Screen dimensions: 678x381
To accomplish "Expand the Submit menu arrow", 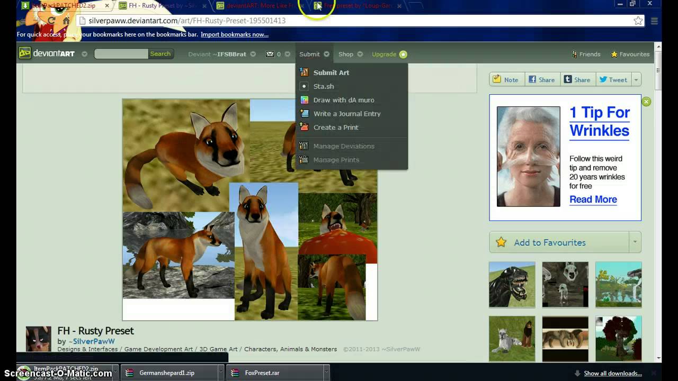I will click(327, 54).
